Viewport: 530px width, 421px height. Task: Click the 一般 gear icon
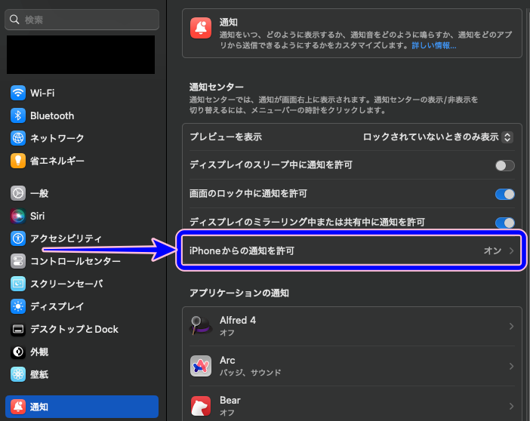pos(18,193)
